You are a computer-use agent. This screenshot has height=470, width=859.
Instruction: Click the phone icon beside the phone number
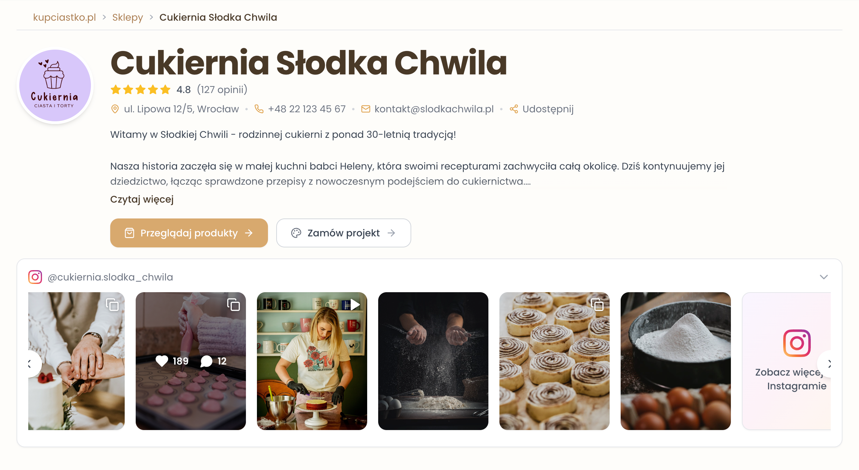click(x=258, y=109)
